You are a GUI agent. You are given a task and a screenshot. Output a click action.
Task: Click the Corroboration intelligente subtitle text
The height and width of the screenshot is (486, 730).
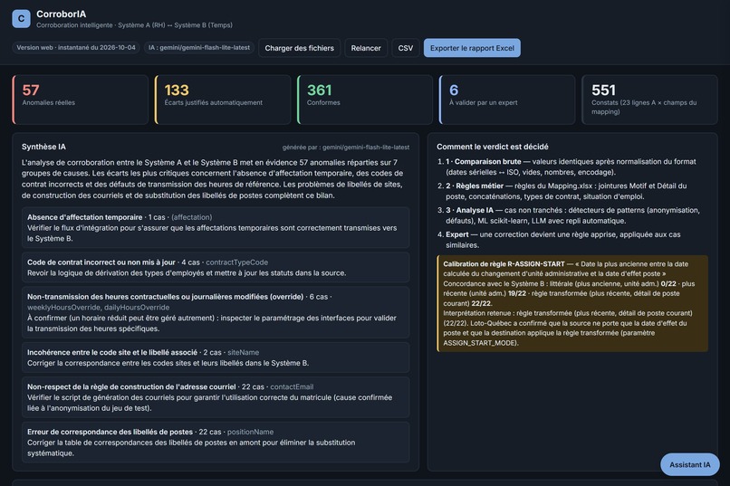pyautogui.click(x=135, y=25)
